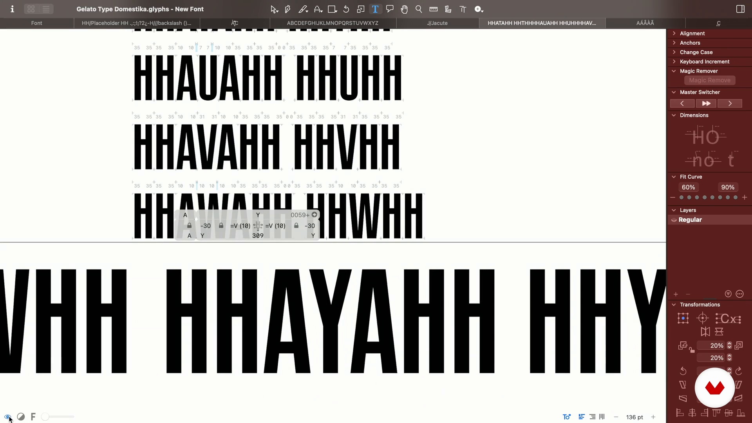Toggle visibility eye of Regular layer
Screen dimensions: 752x423
pyautogui.click(x=674, y=220)
